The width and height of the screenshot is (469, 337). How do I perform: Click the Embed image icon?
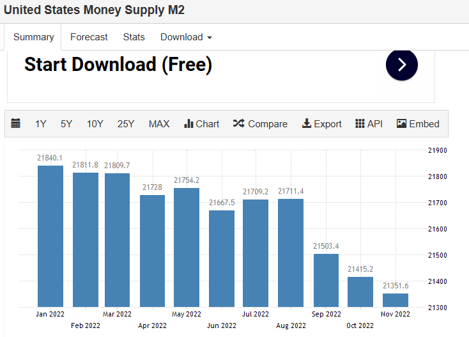tap(402, 124)
